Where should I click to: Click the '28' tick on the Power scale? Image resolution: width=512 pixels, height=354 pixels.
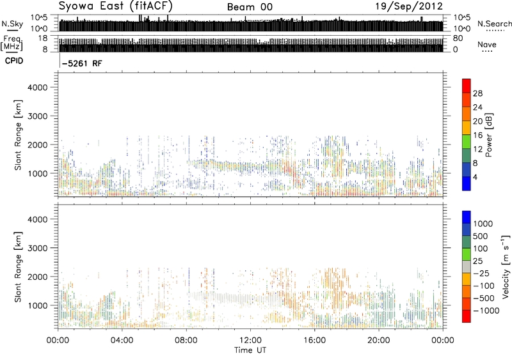pos(477,93)
